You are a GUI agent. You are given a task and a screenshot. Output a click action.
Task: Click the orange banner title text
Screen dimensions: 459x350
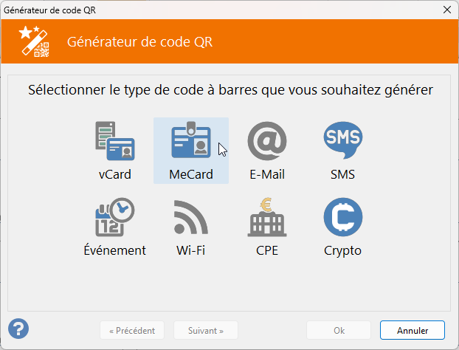(139, 41)
